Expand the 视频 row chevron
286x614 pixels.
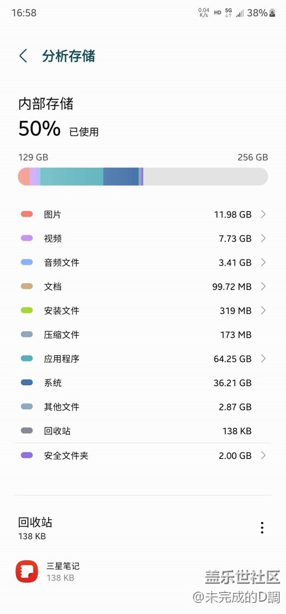click(x=263, y=238)
